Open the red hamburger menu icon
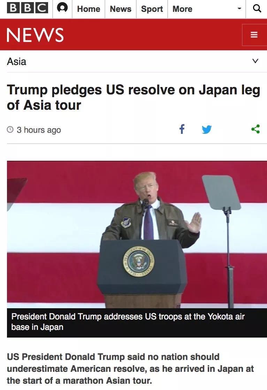The width and height of the screenshot is (267, 390). click(x=254, y=35)
